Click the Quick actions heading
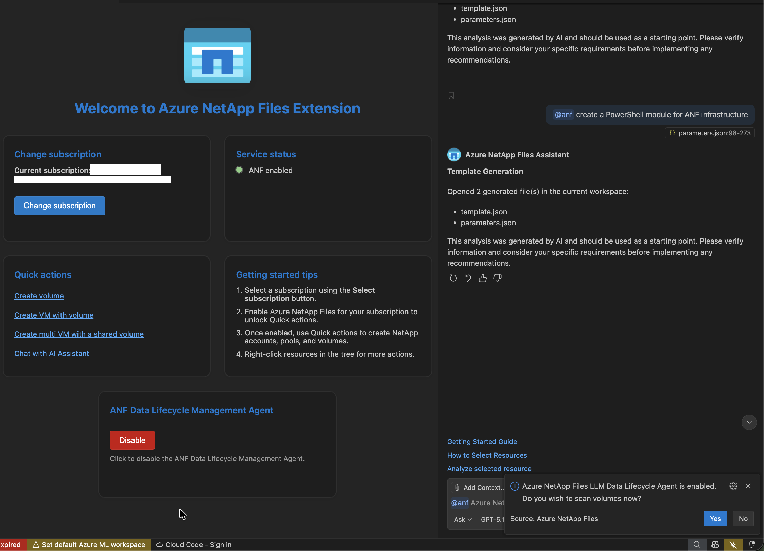764x551 pixels. pos(43,275)
